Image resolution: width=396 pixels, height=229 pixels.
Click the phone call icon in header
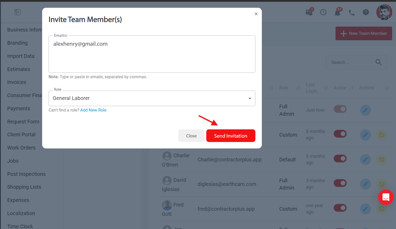[x=352, y=12]
